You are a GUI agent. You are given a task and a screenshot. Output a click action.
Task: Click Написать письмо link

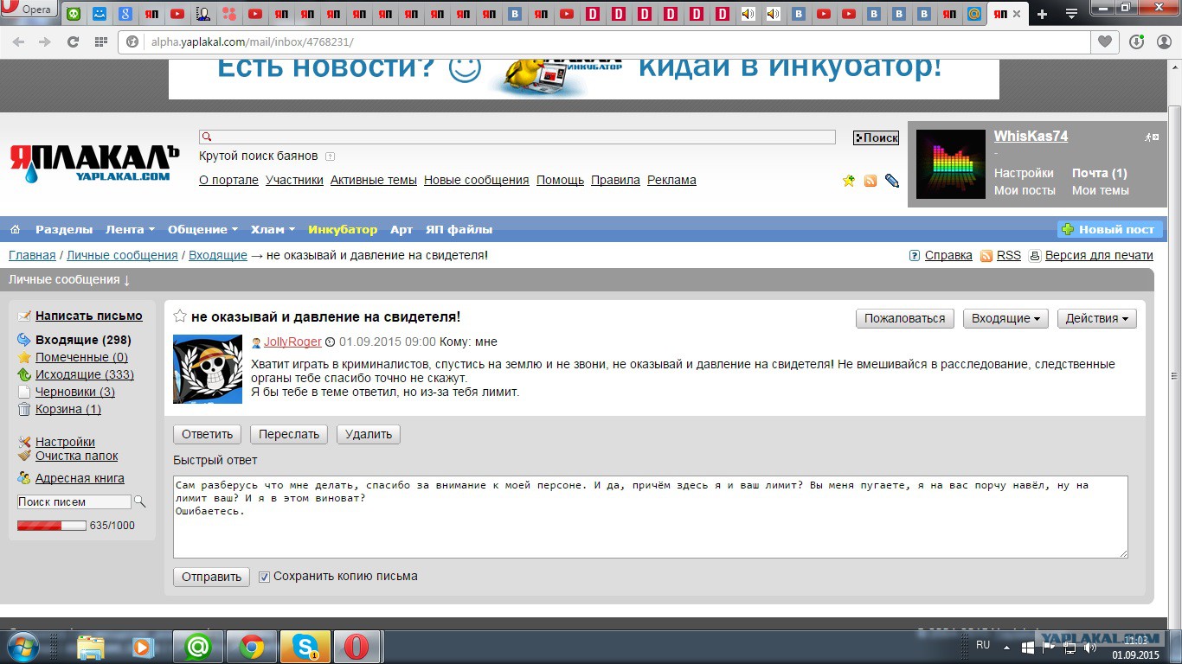[89, 316]
